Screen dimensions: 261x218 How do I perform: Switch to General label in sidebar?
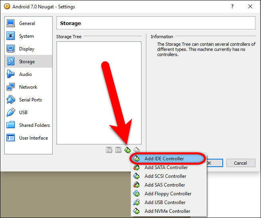pyautogui.click(x=27, y=23)
